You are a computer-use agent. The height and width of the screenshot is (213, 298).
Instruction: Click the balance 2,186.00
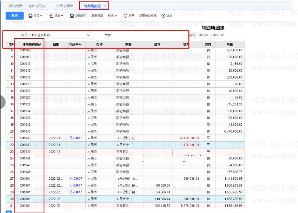(x=236, y=64)
